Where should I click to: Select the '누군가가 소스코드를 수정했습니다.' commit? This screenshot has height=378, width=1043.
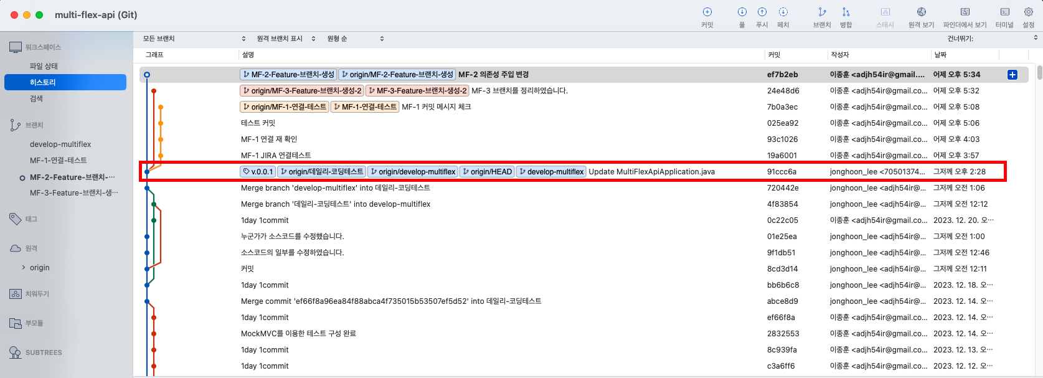click(x=584, y=237)
